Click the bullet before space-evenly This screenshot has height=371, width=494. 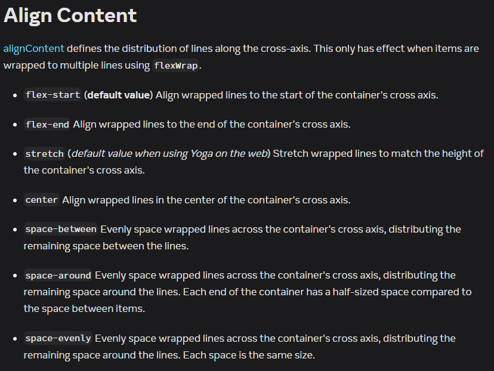14,339
